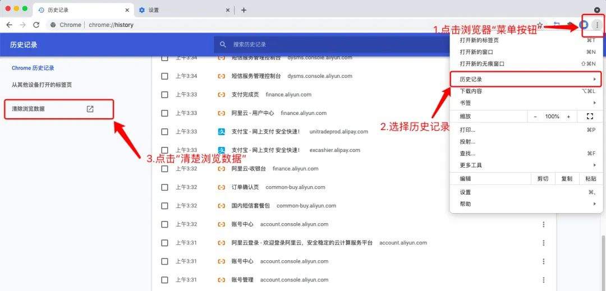Expand the 历史记录 submenu in Chrome menu
606x291 pixels.
525,80
